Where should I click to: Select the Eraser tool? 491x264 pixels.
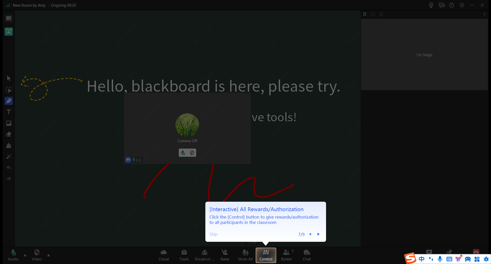9,134
